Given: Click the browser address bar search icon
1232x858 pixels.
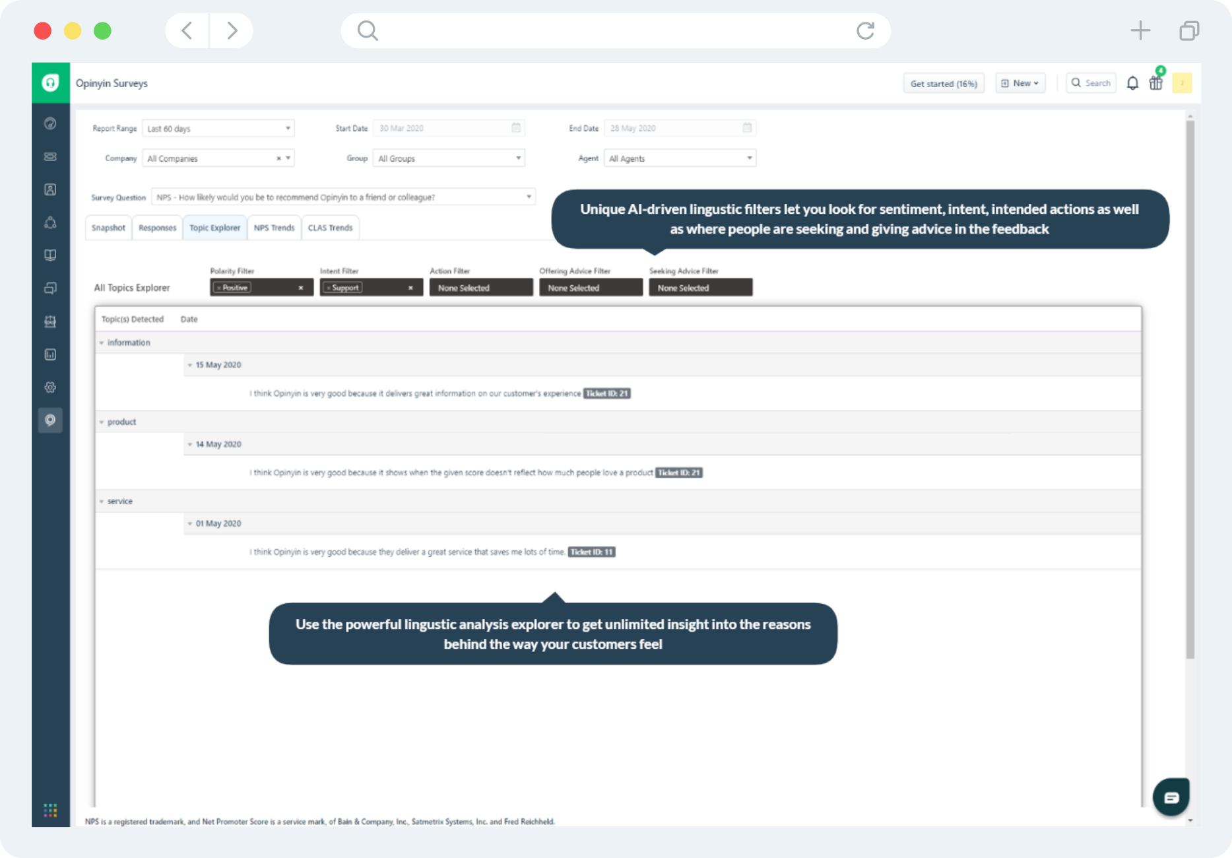Looking at the screenshot, I should pyautogui.click(x=368, y=30).
